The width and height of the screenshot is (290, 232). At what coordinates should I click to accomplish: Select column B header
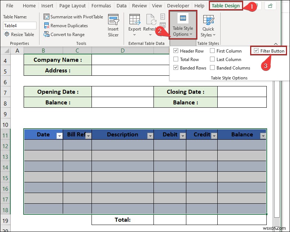click(43, 50)
